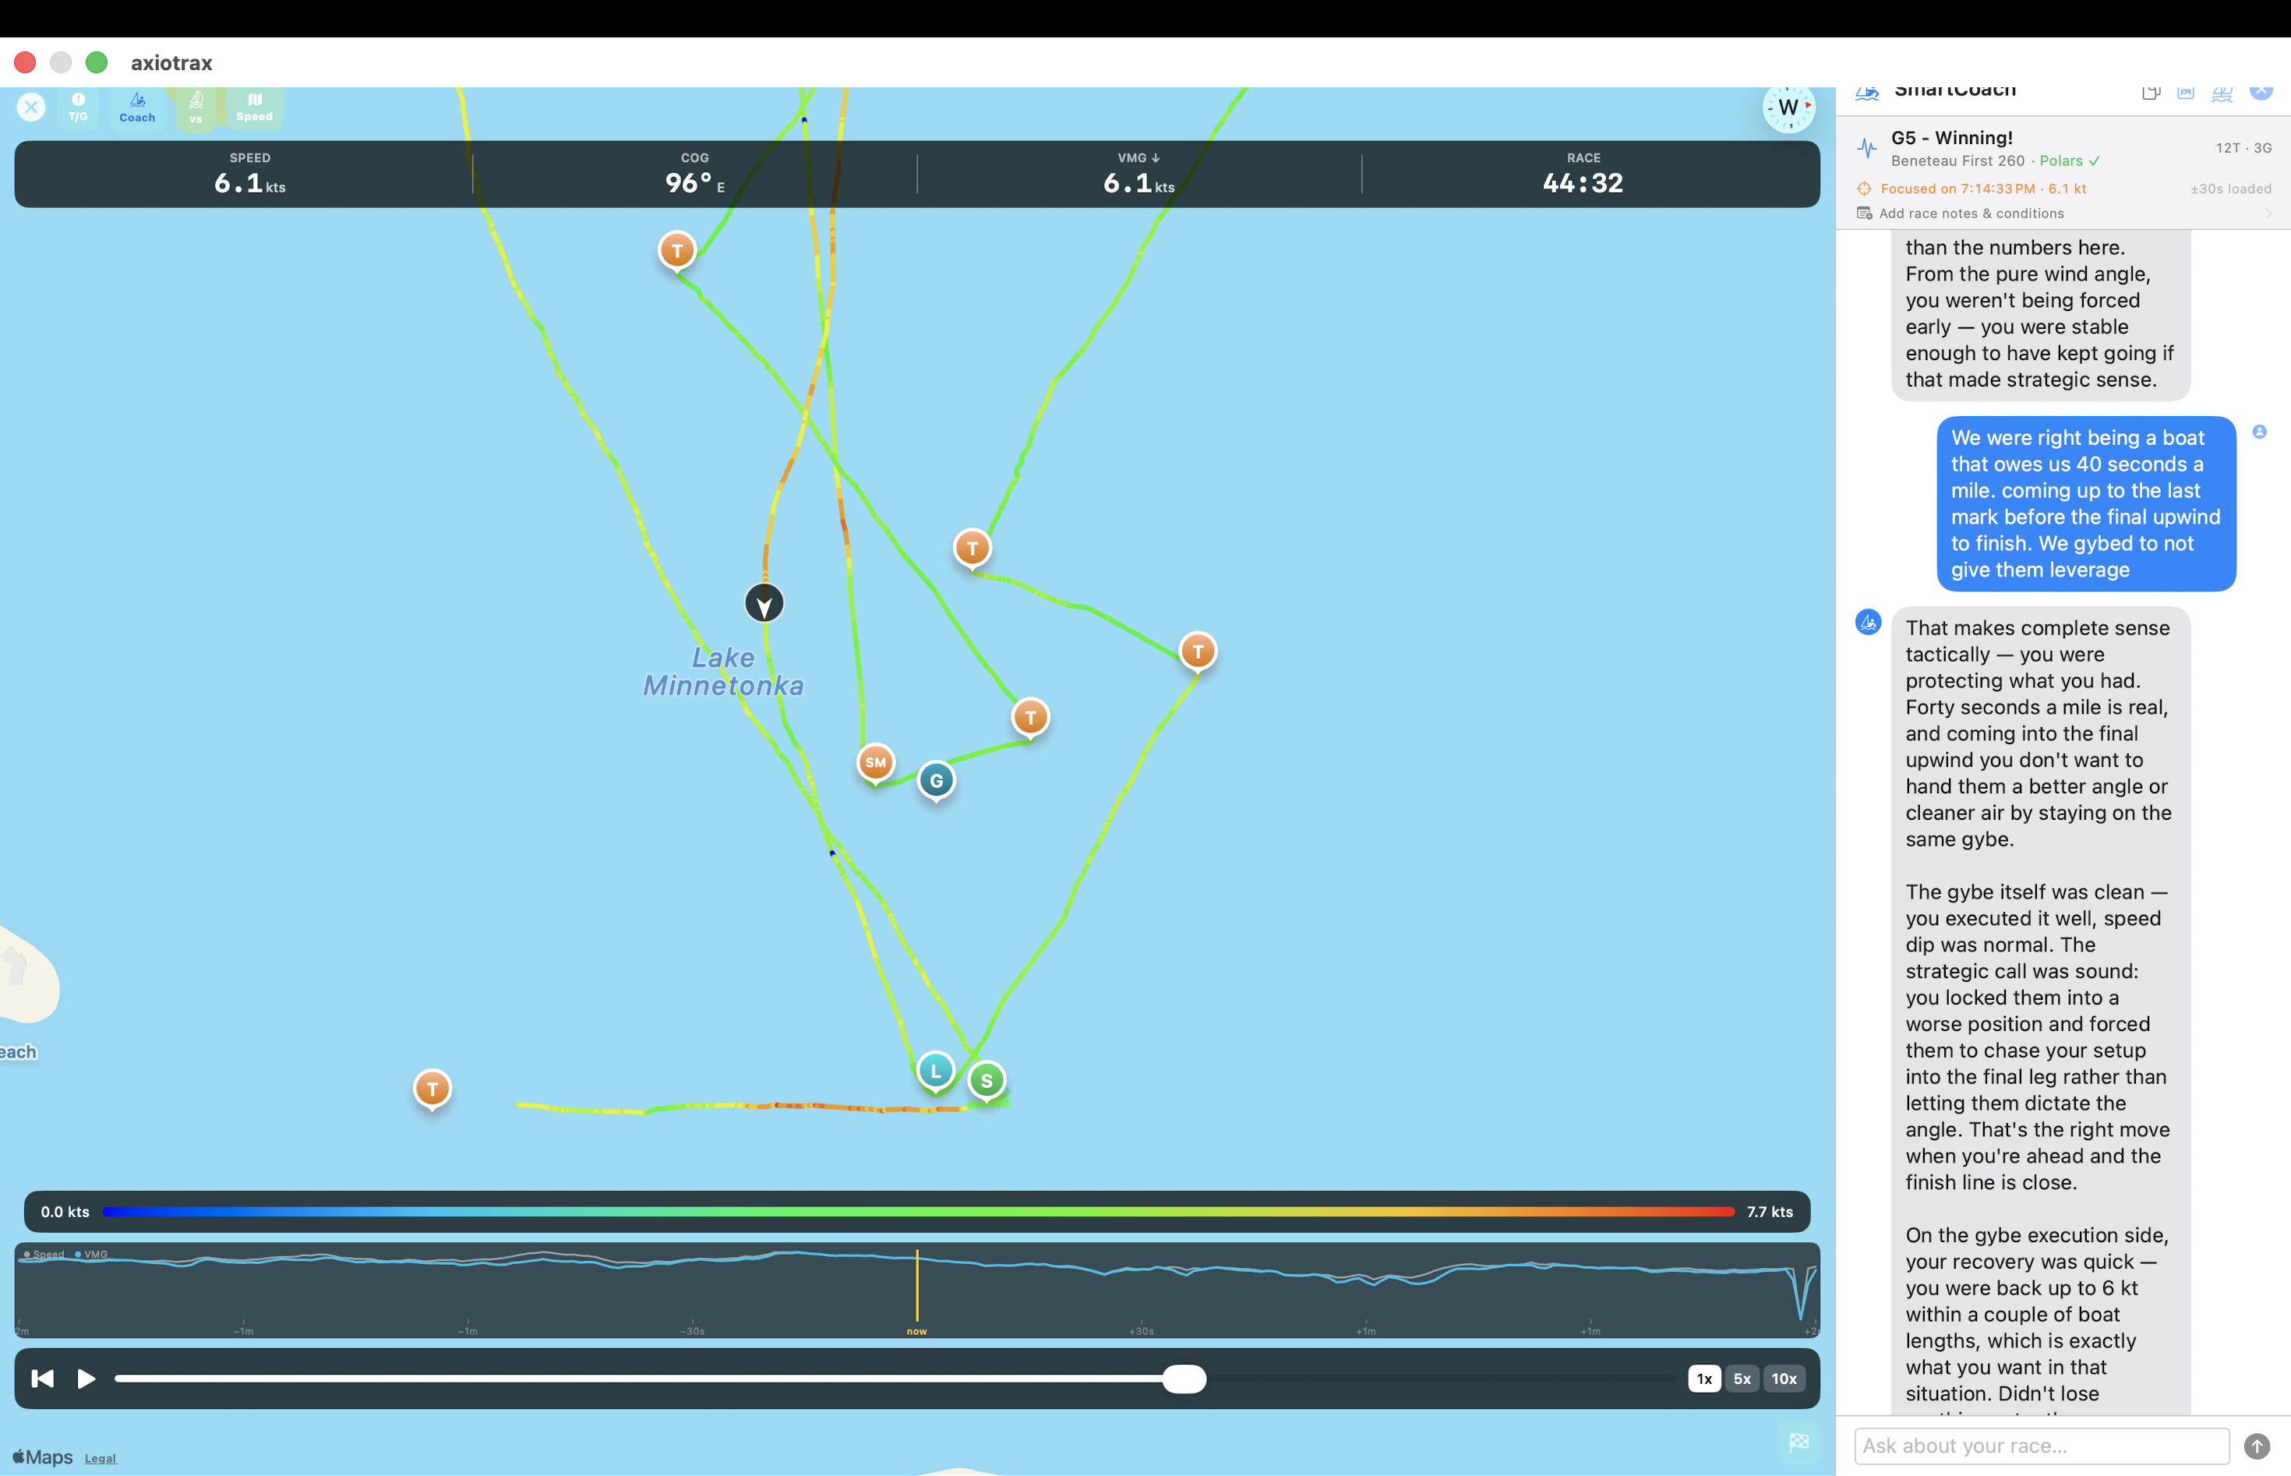Play the race replay
2291x1476 pixels.
pos(86,1379)
